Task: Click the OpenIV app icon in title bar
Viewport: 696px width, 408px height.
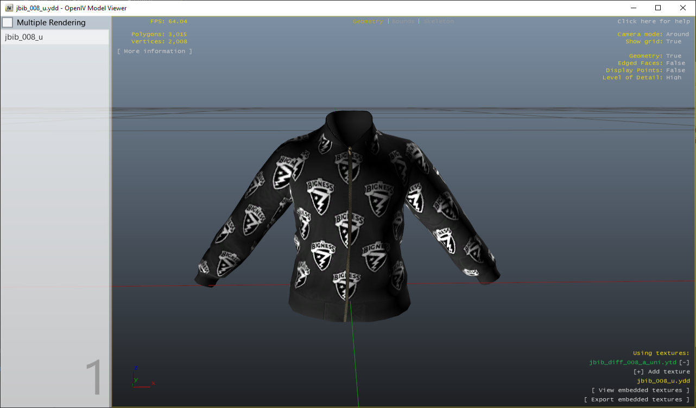Action: pos(9,8)
